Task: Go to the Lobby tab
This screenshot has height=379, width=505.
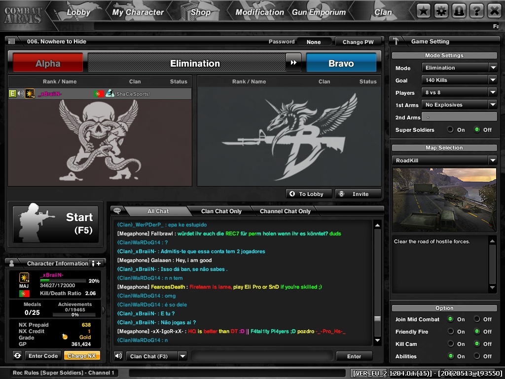Action: coord(78,12)
